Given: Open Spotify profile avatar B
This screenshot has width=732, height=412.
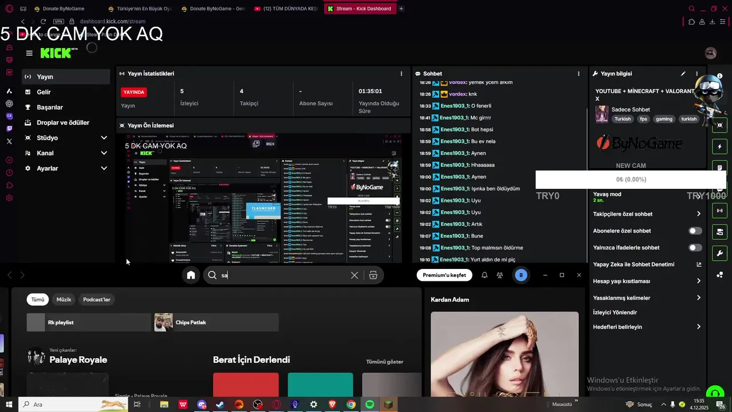Looking at the screenshot, I should [x=520, y=275].
